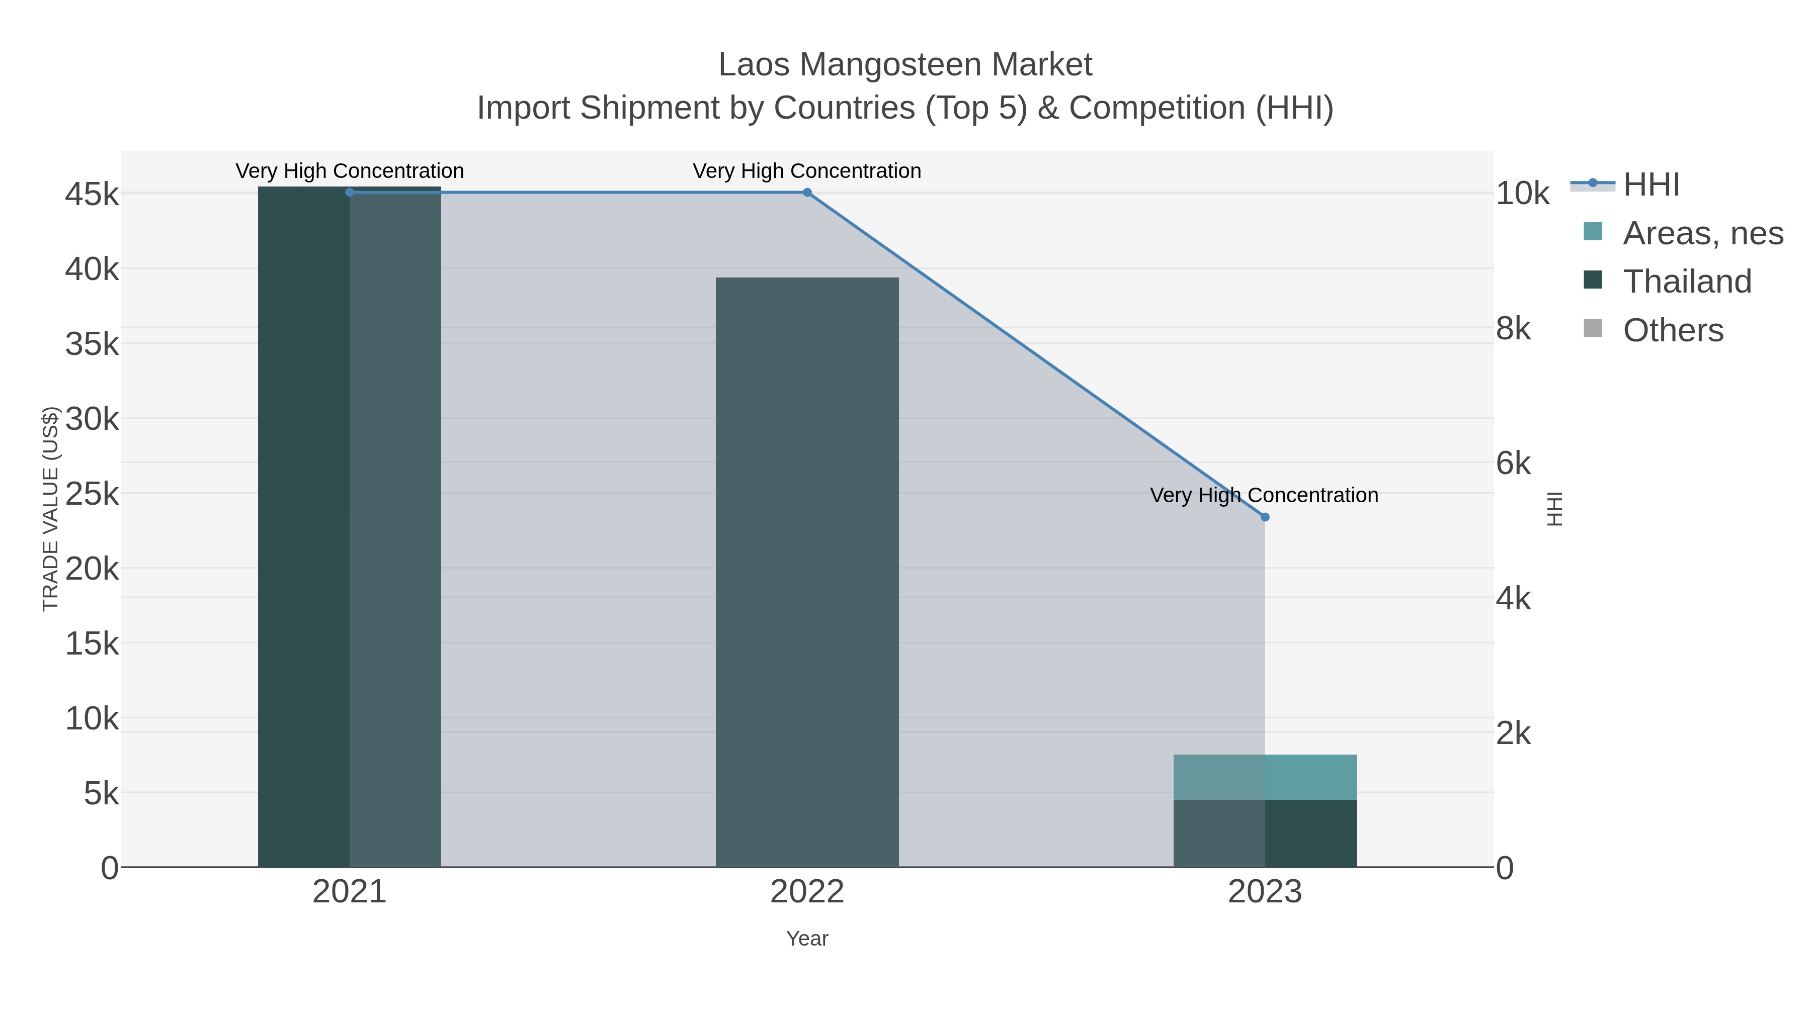
Task: Click the Import Shipment by Countries subtitle
Action: (x=905, y=108)
